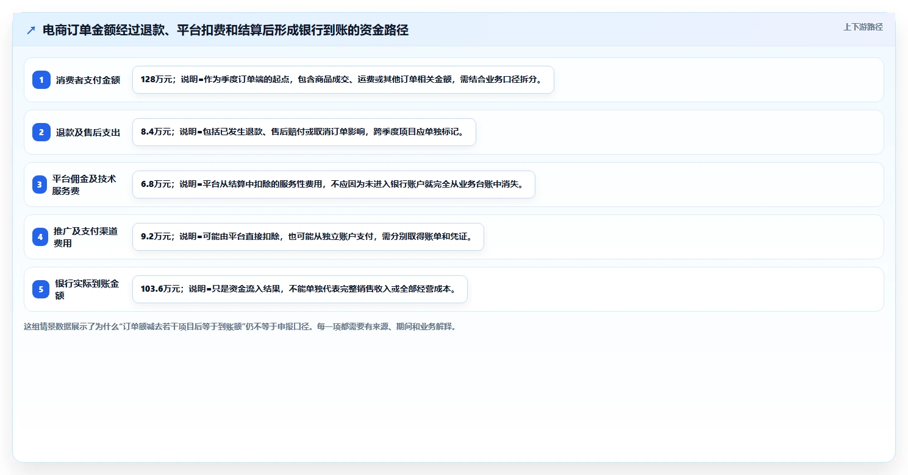This screenshot has width=908, height=475.
Task: Click the 平台佣金及技术服务费 label
Action: click(84, 185)
